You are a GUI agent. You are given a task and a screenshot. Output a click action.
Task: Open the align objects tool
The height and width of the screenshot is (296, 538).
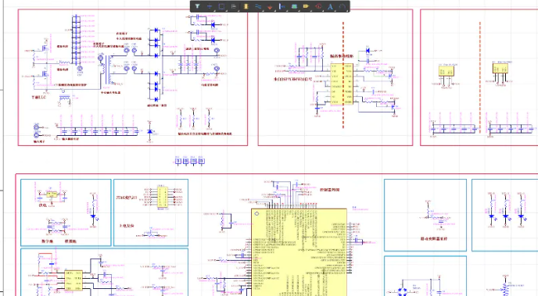coord(233,6)
